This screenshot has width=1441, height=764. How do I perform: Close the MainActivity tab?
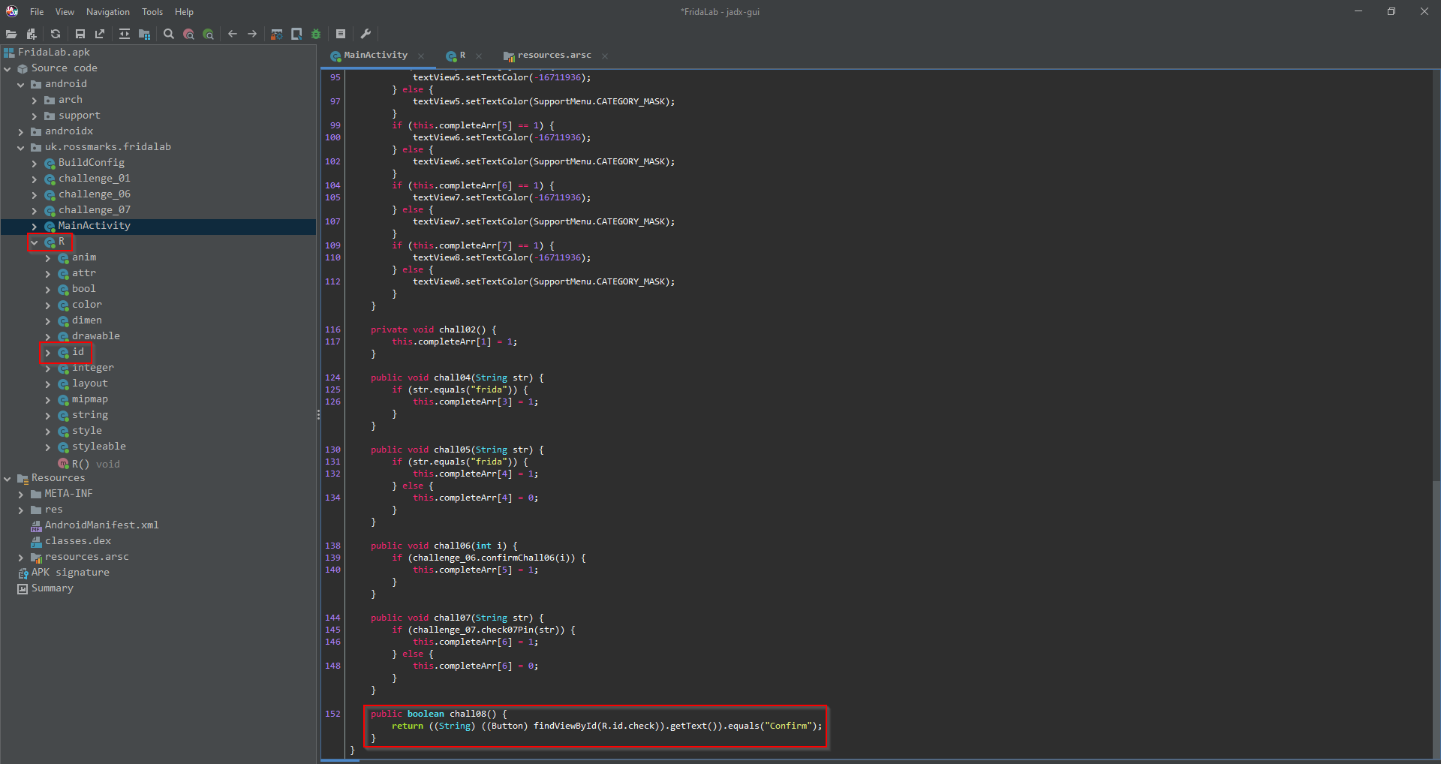pyautogui.click(x=421, y=56)
